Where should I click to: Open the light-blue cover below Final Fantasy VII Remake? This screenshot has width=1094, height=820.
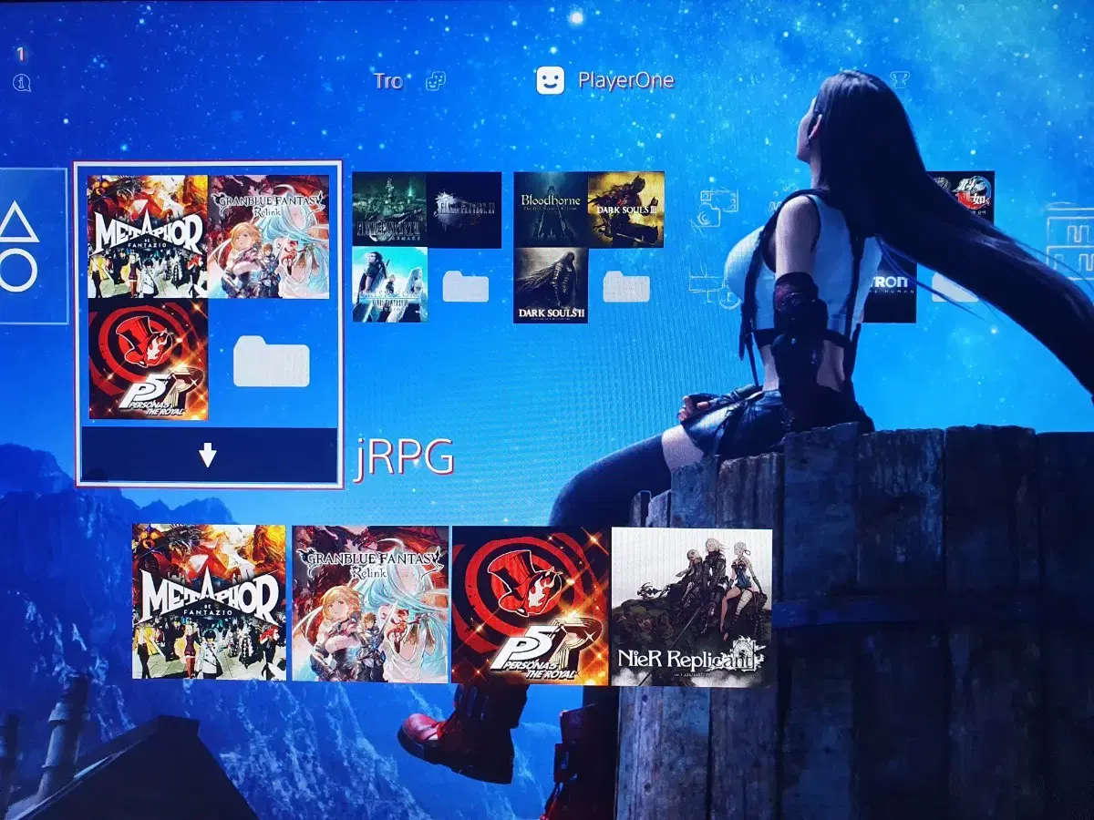[x=389, y=284]
